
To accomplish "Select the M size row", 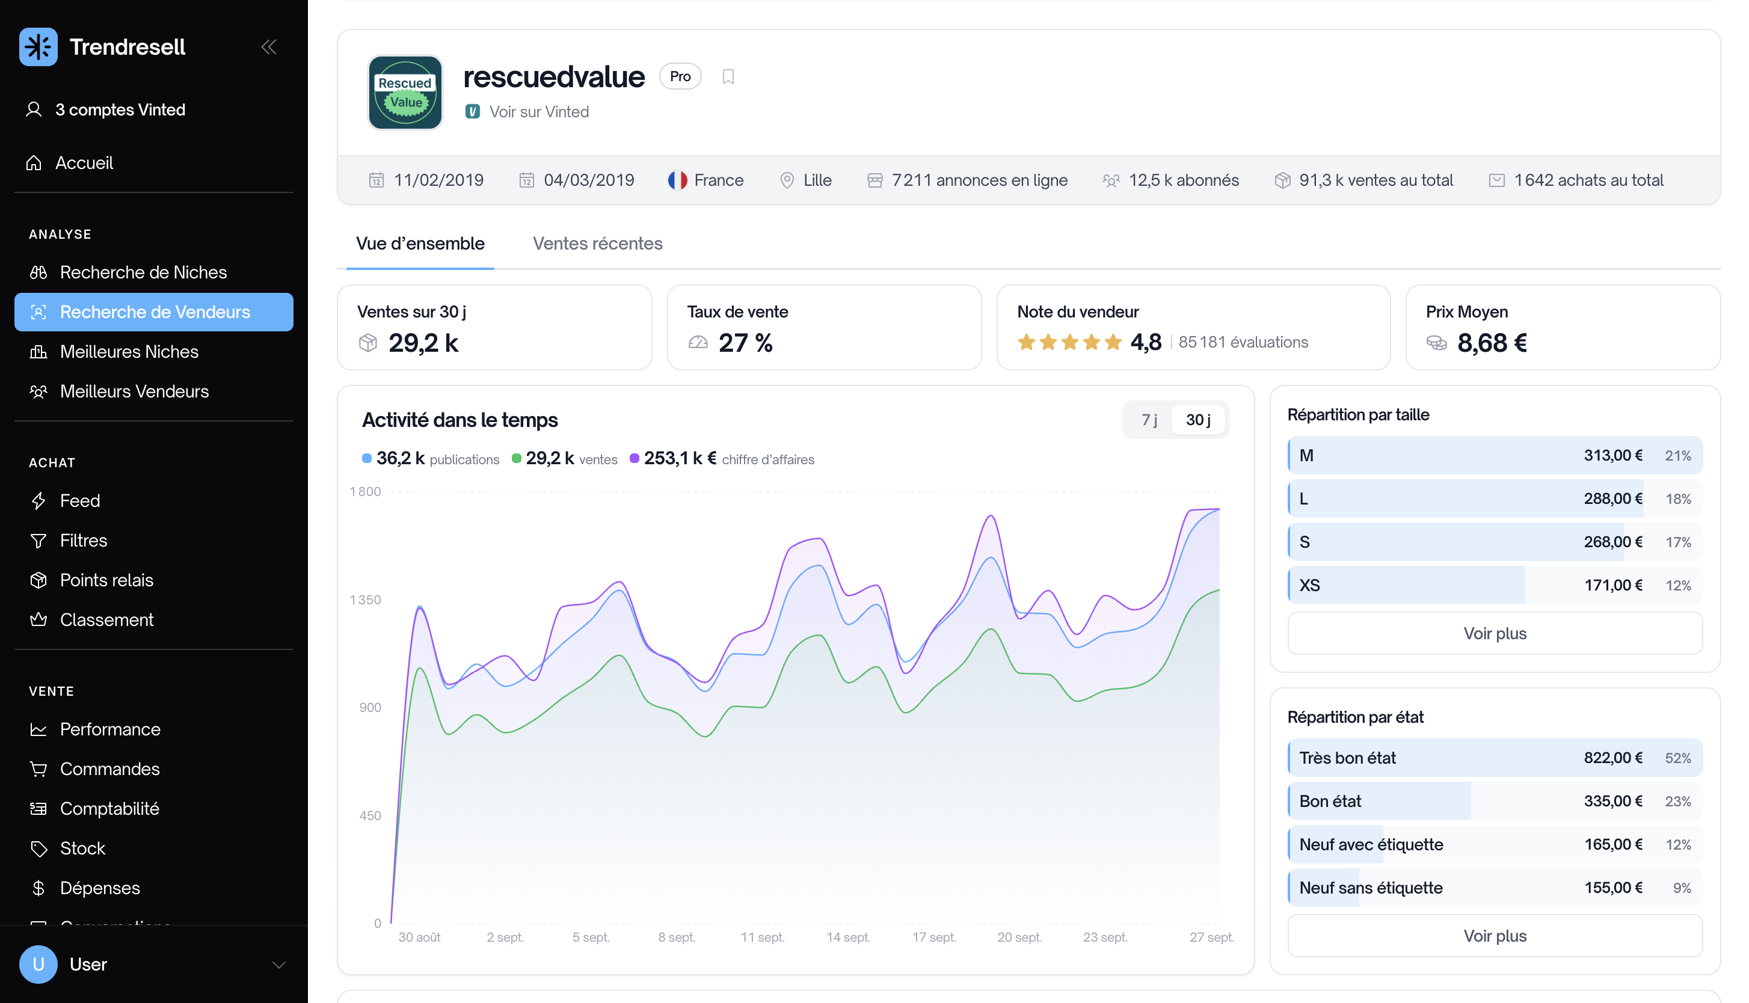I will click(x=1495, y=455).
